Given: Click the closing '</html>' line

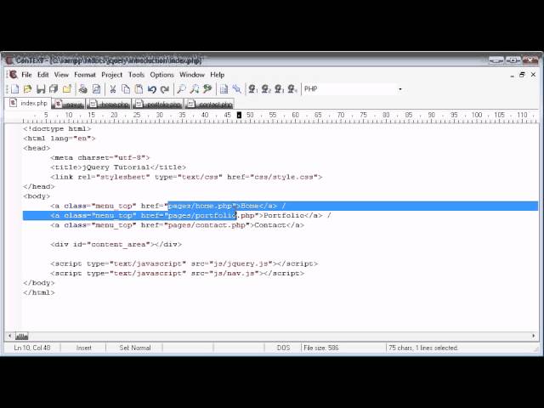Looking at the screenshot, I should click(39, 292).
